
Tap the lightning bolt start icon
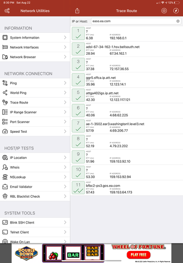coord(176,11)
